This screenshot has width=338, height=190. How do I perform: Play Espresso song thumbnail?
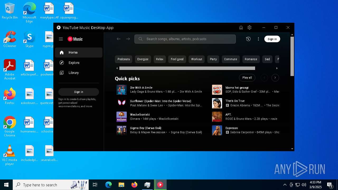[217, 130]
